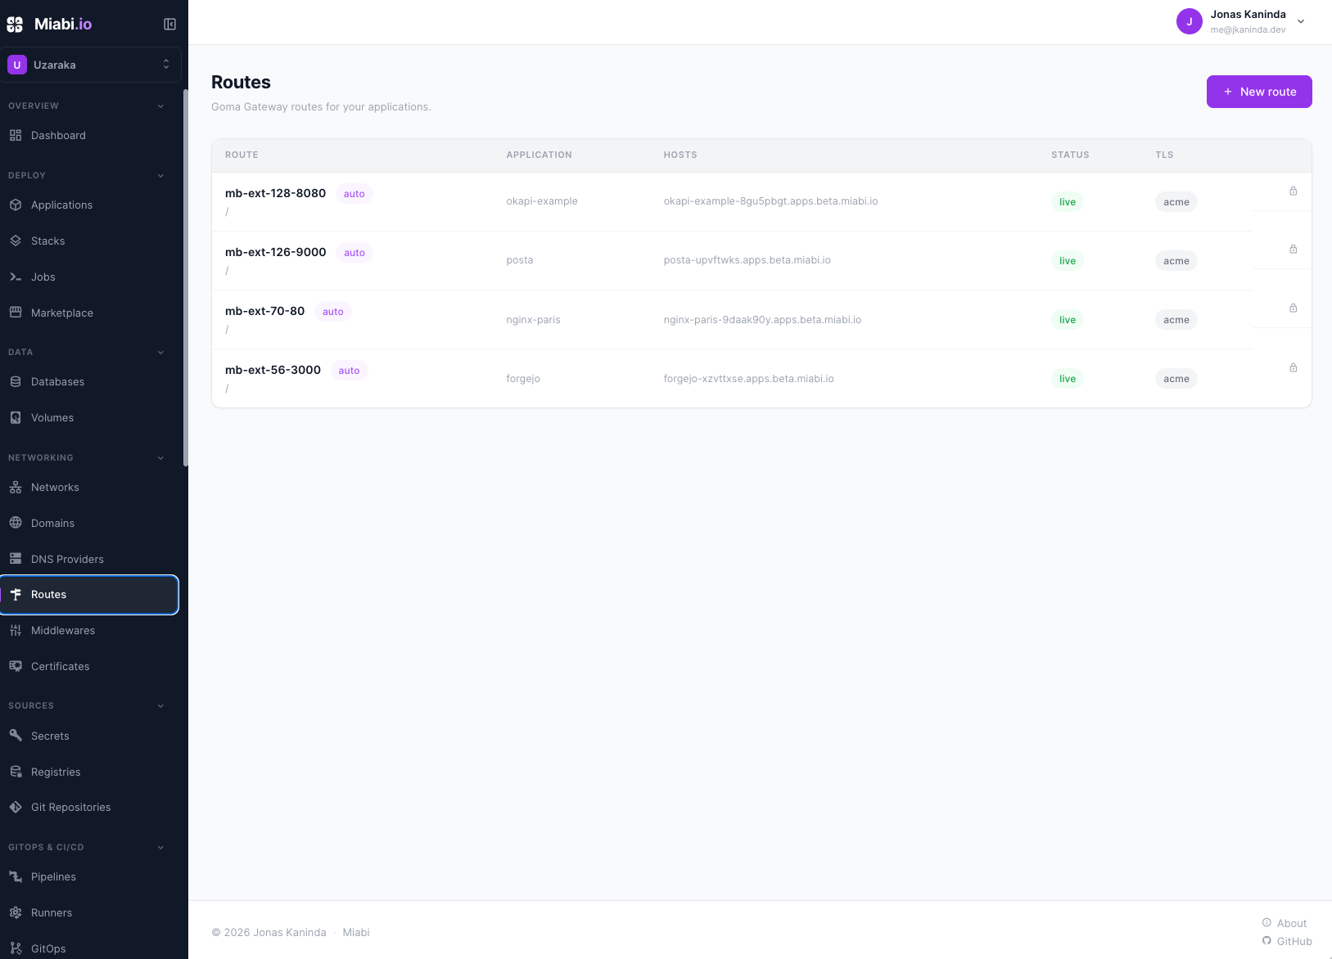Click lock icon for mb-ext-126-9000 route
Viewport: 1332px width, 959px height.
click(x=1294, y=250)
